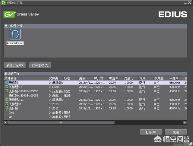The height and width of the screenshot is (146, 193).
Task: Select project 无标题3.31
Action: (x=95, y=100)
